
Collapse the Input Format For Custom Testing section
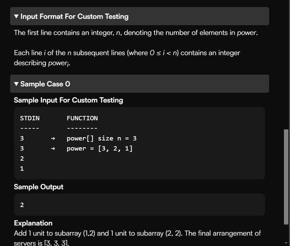point(17,16)
